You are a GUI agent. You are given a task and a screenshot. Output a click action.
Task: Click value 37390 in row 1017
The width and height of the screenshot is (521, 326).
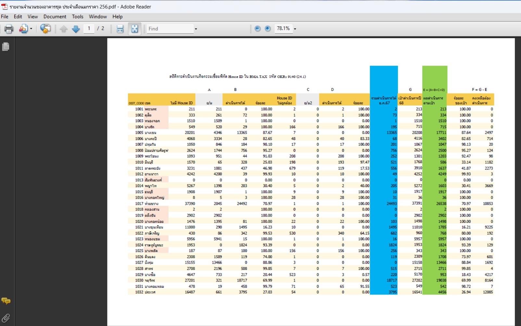click(190, 204)
